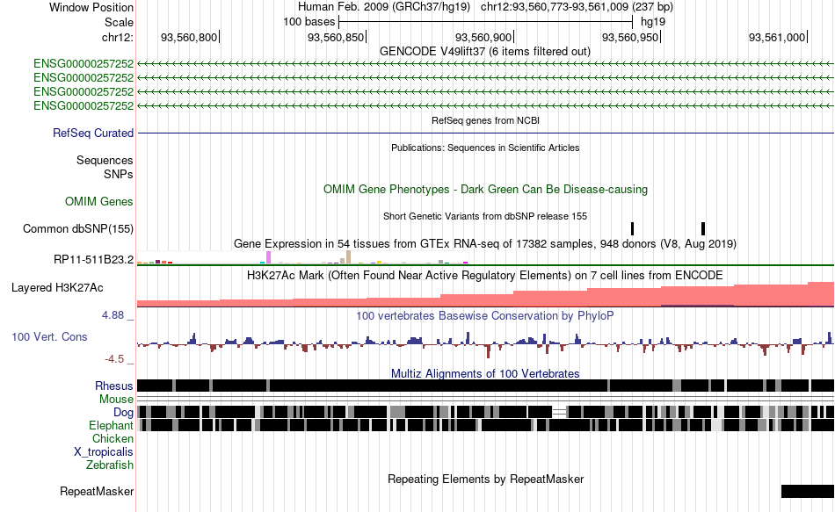Open the RefSeq Curated track label
835x512 pixels.
point(93,133)
